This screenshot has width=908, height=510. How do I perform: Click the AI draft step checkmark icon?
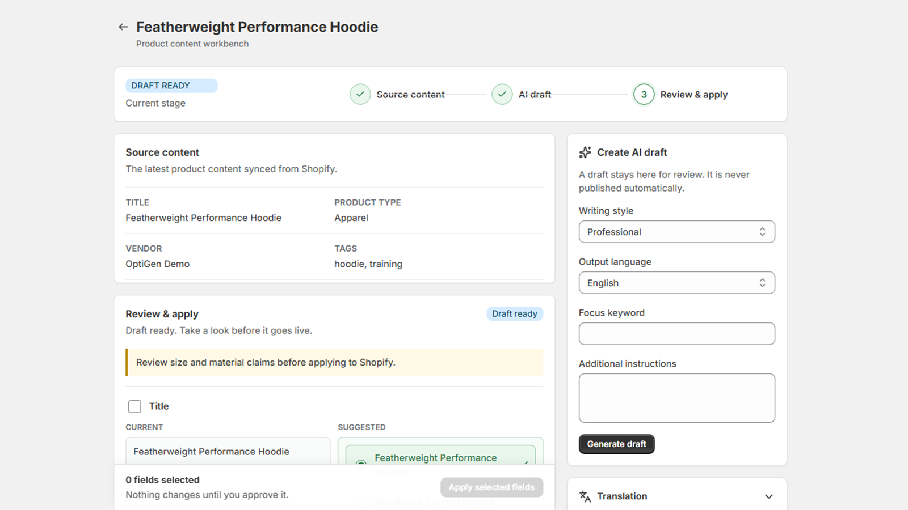click(502, 95)
